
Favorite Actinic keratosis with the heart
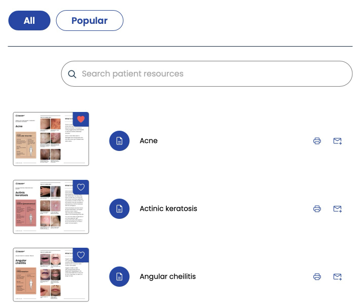(x=81, y=187)
